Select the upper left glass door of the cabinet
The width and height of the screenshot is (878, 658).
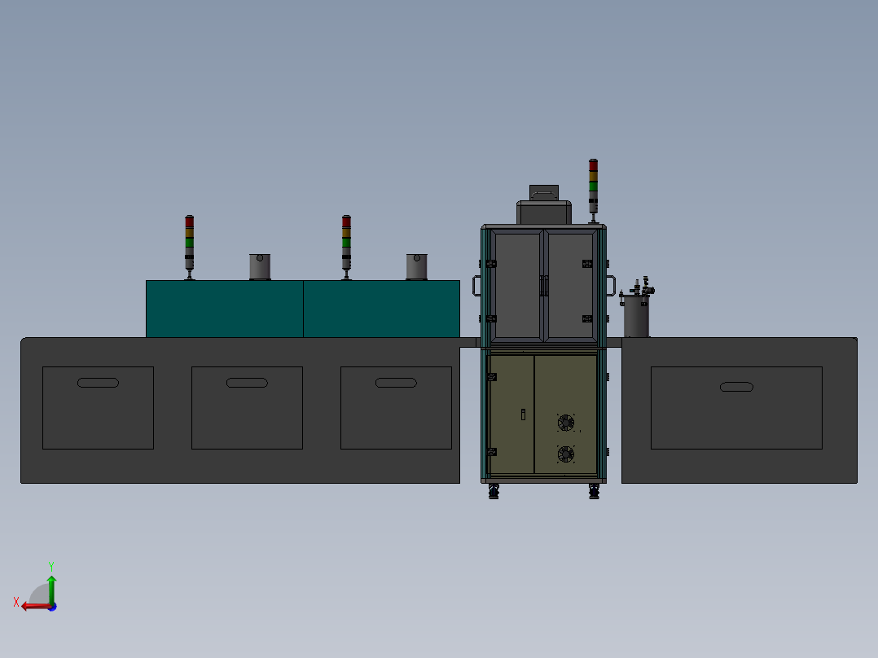517,286
